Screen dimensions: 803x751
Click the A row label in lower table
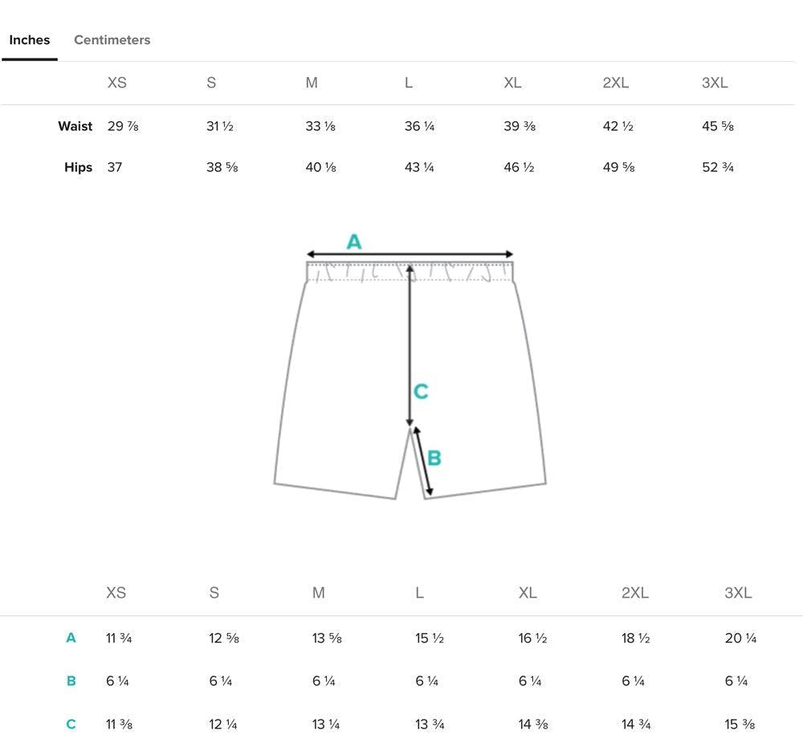click(71, 639)
